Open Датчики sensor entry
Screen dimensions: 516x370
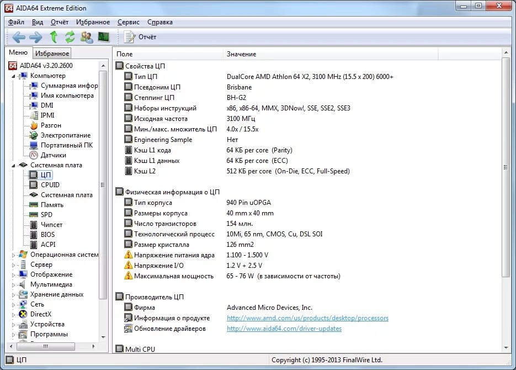[x=47, y=155]
